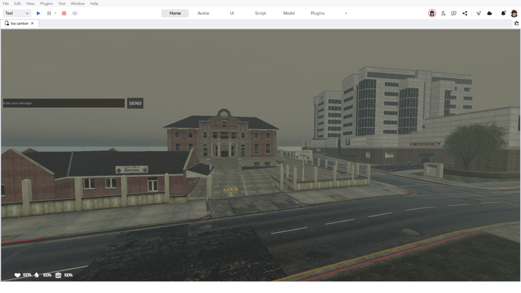Switch to the Script ribbon tab
521x293 pixels.
click(x=260, y=13)
